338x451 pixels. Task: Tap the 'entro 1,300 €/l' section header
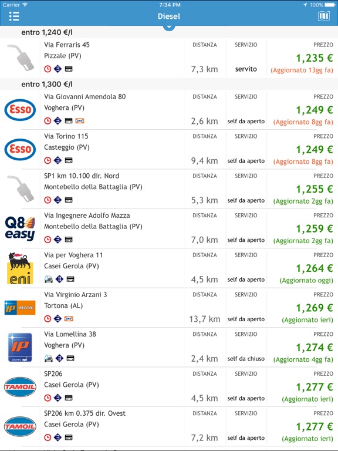pos(47,85)
